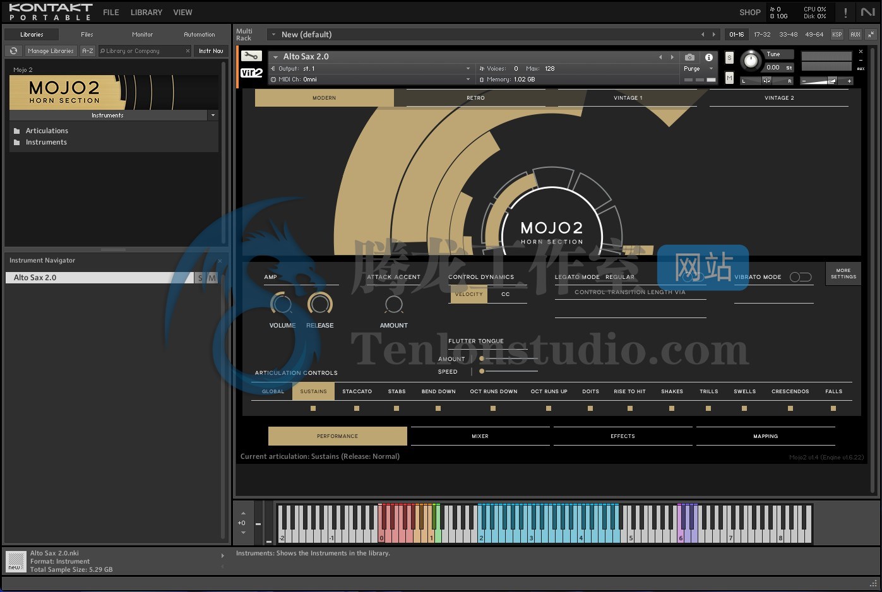
Task: Click the minimize rack view icon
Action: click(871, 34)
